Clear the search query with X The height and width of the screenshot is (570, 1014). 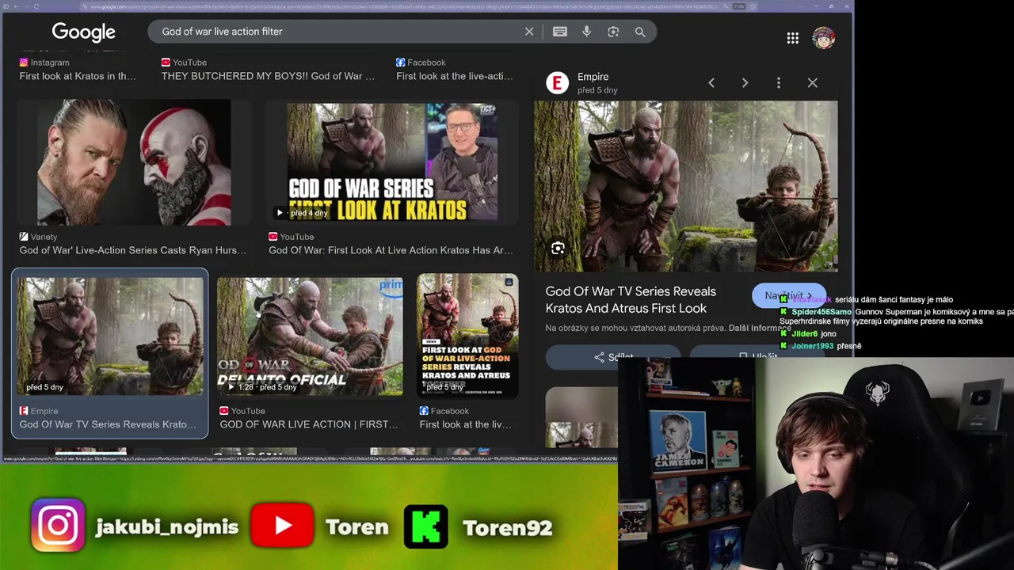click(529, 32)
